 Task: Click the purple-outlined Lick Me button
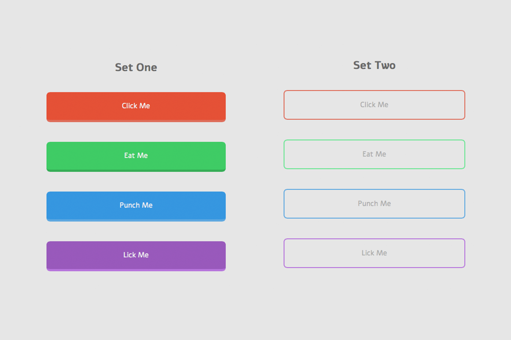(x=374, y=253)
